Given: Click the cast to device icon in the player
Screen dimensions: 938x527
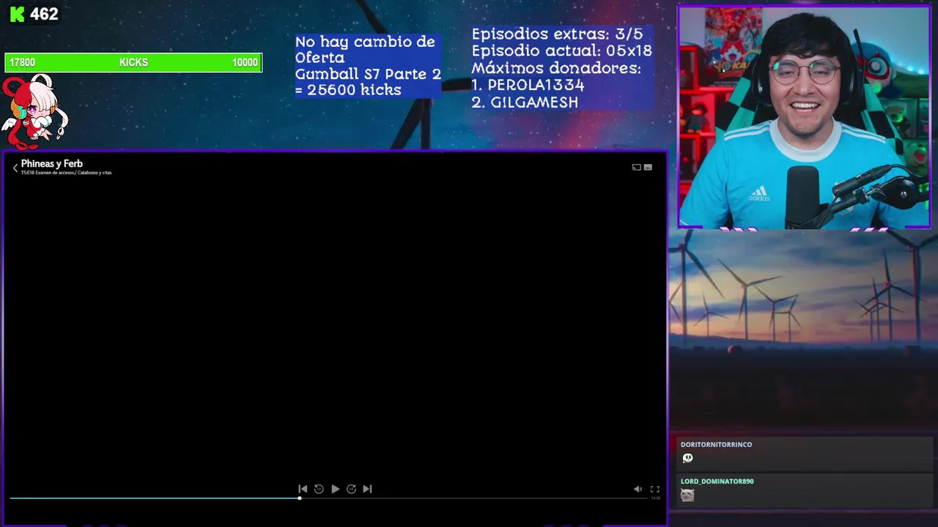Looking at the screenshot, I should point(636,168).
